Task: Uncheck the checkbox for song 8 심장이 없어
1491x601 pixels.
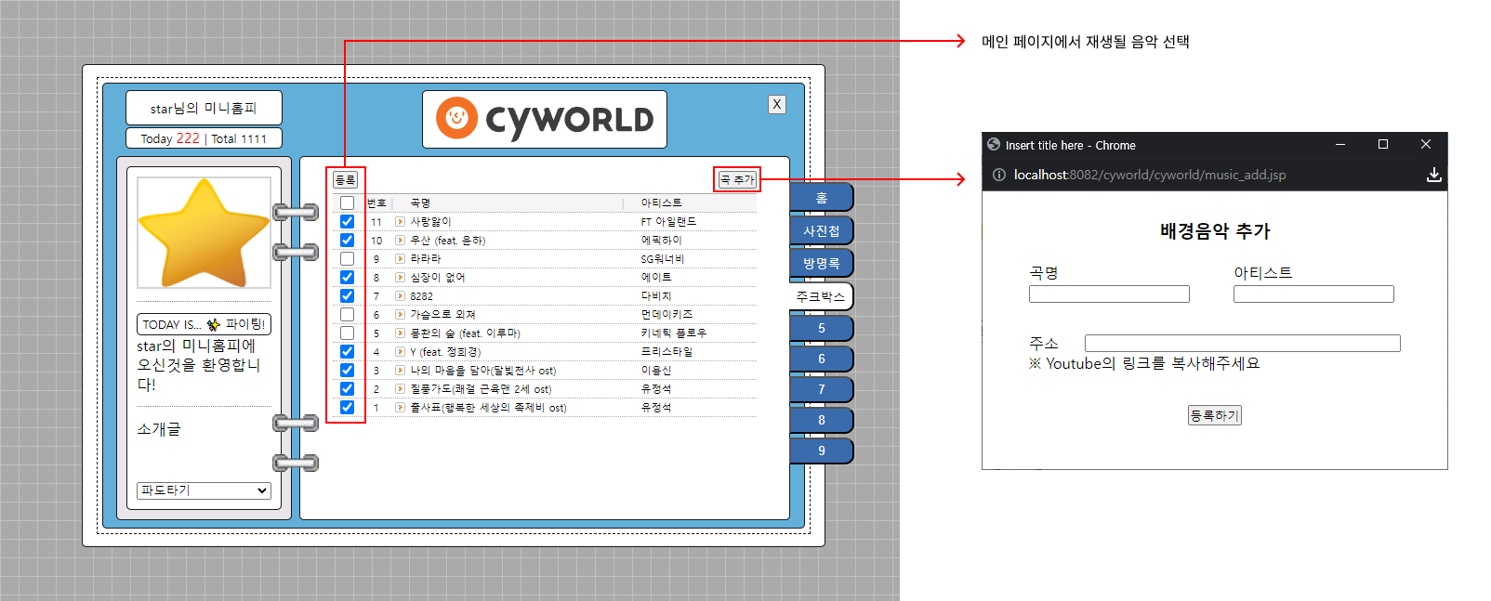Action: [347, 277]
